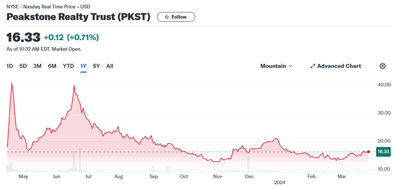The image size is (397, 188).
Task: Expand the Mountain chart type dropdown
Action: pos(276,66)
